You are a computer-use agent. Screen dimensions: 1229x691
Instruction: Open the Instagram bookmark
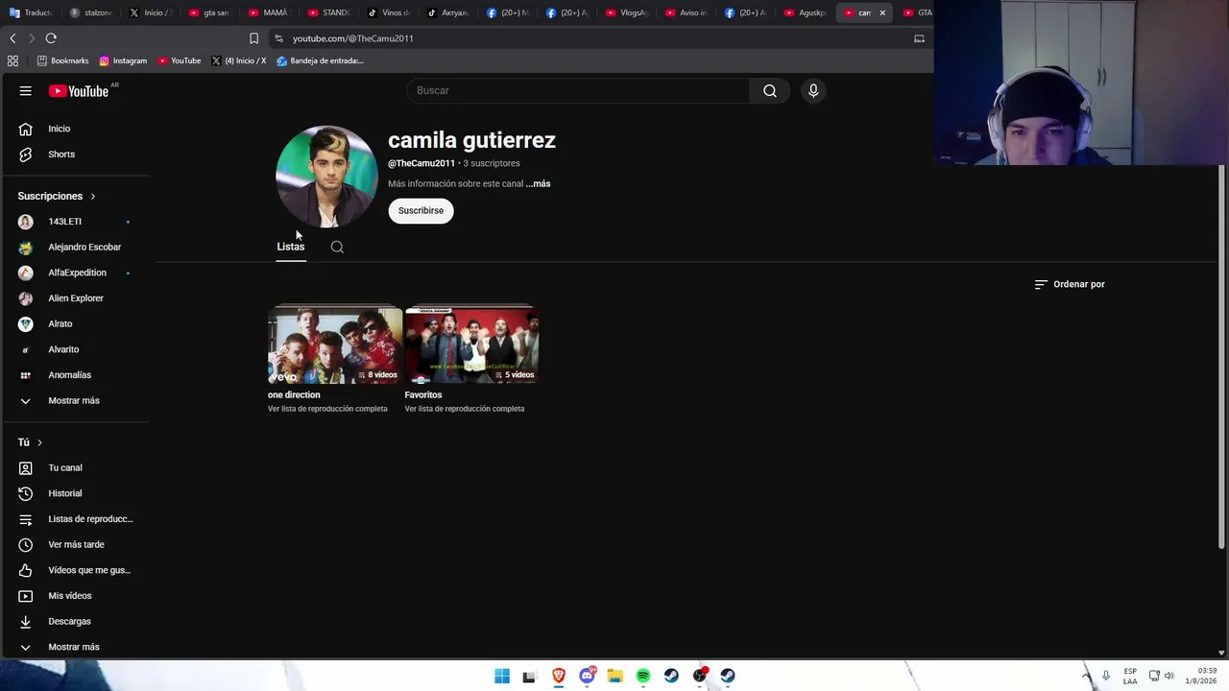point(123,60)
